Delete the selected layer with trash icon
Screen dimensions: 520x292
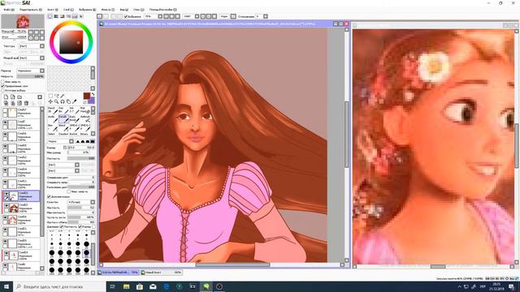26,103
